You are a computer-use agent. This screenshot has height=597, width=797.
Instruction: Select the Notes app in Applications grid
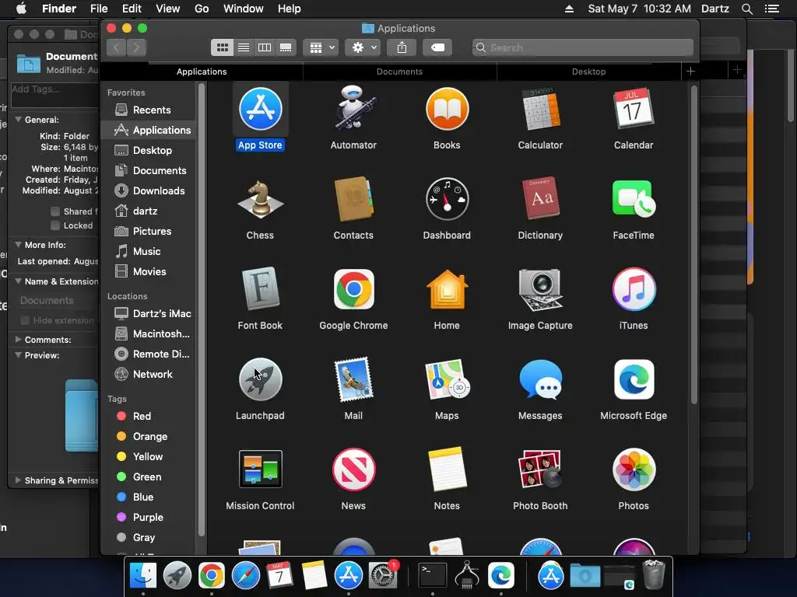pos(447,470)
